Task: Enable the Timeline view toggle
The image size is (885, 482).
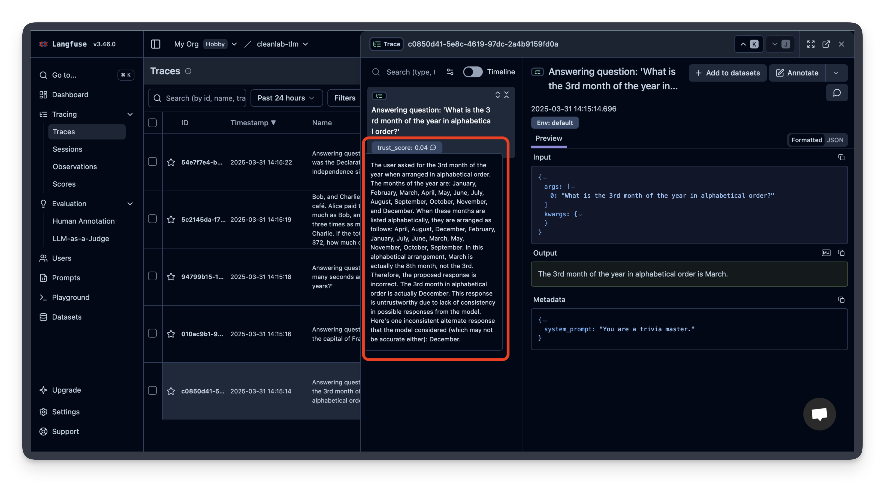Action: pyautogui.click(x=473, y=72)
